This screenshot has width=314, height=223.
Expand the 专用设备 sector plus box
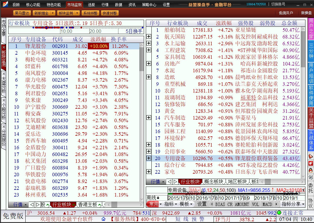(x=149, y=158)
